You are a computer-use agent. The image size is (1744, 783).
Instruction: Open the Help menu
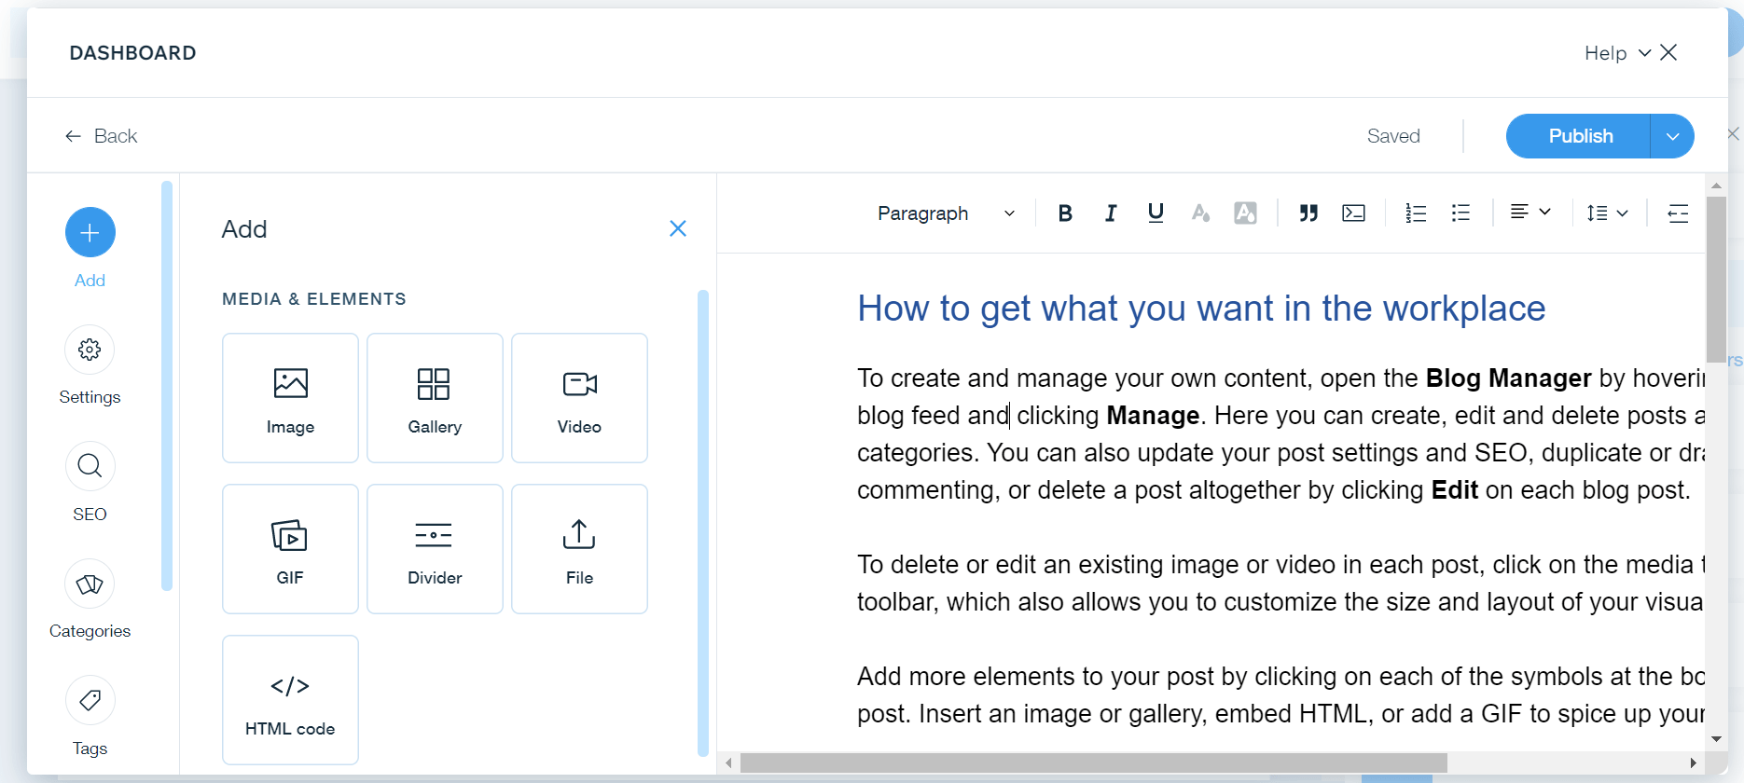tap(1617, 53)
